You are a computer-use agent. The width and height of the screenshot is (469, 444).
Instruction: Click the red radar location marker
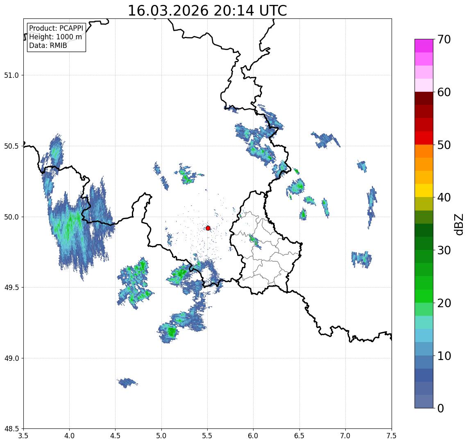point(208,228)
